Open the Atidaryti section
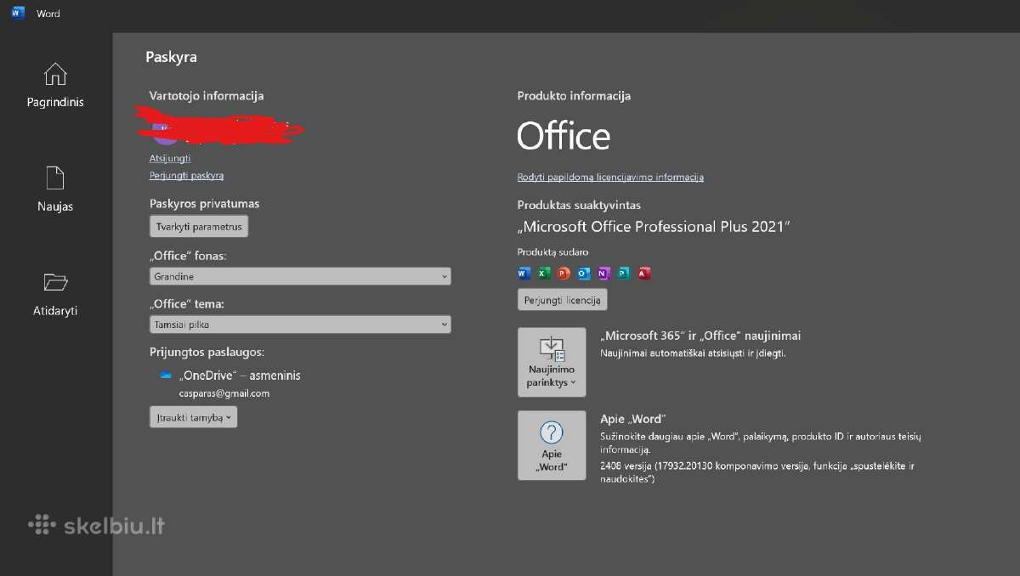Image resolution: width=1020 pixels, height=576 pixels. (55, 294)
